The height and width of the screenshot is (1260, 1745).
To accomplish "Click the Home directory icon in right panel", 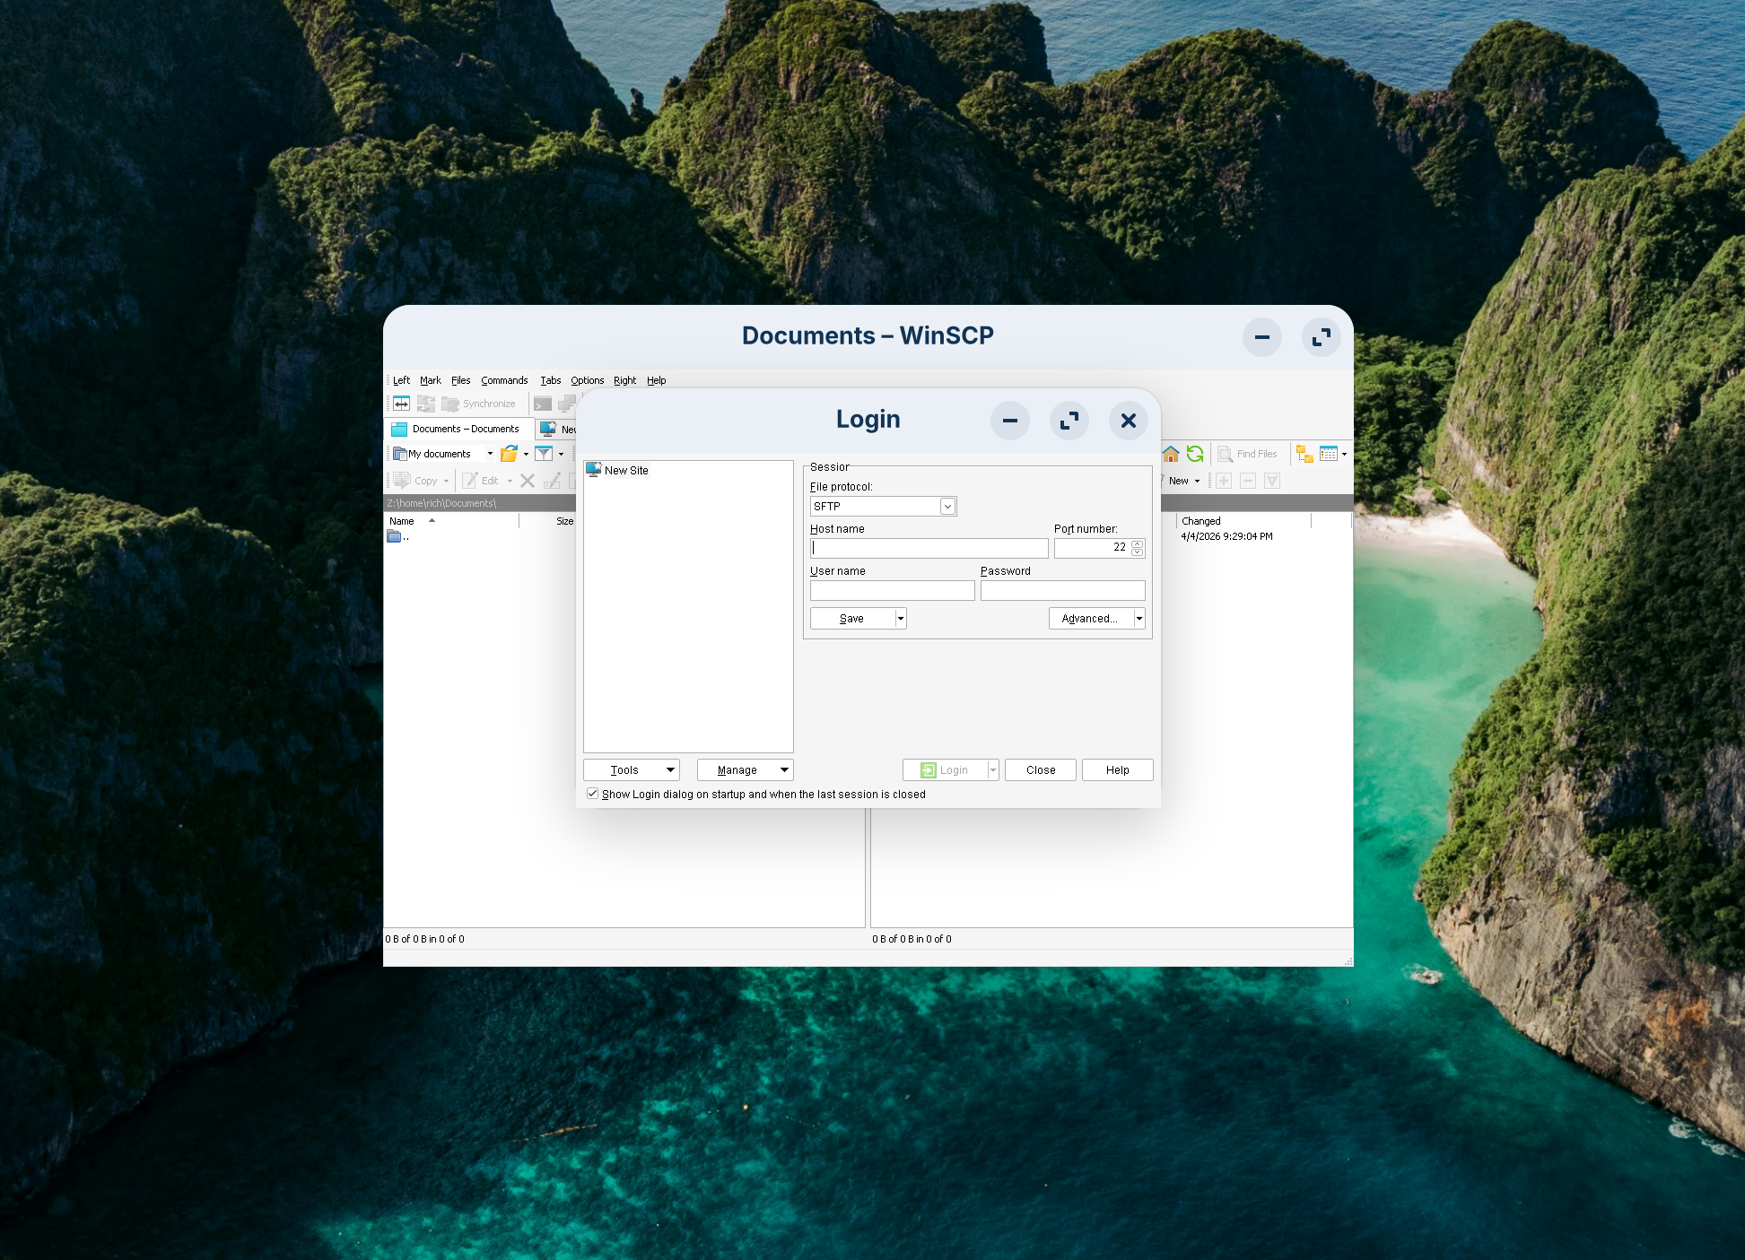I will tap(1171, 454).
